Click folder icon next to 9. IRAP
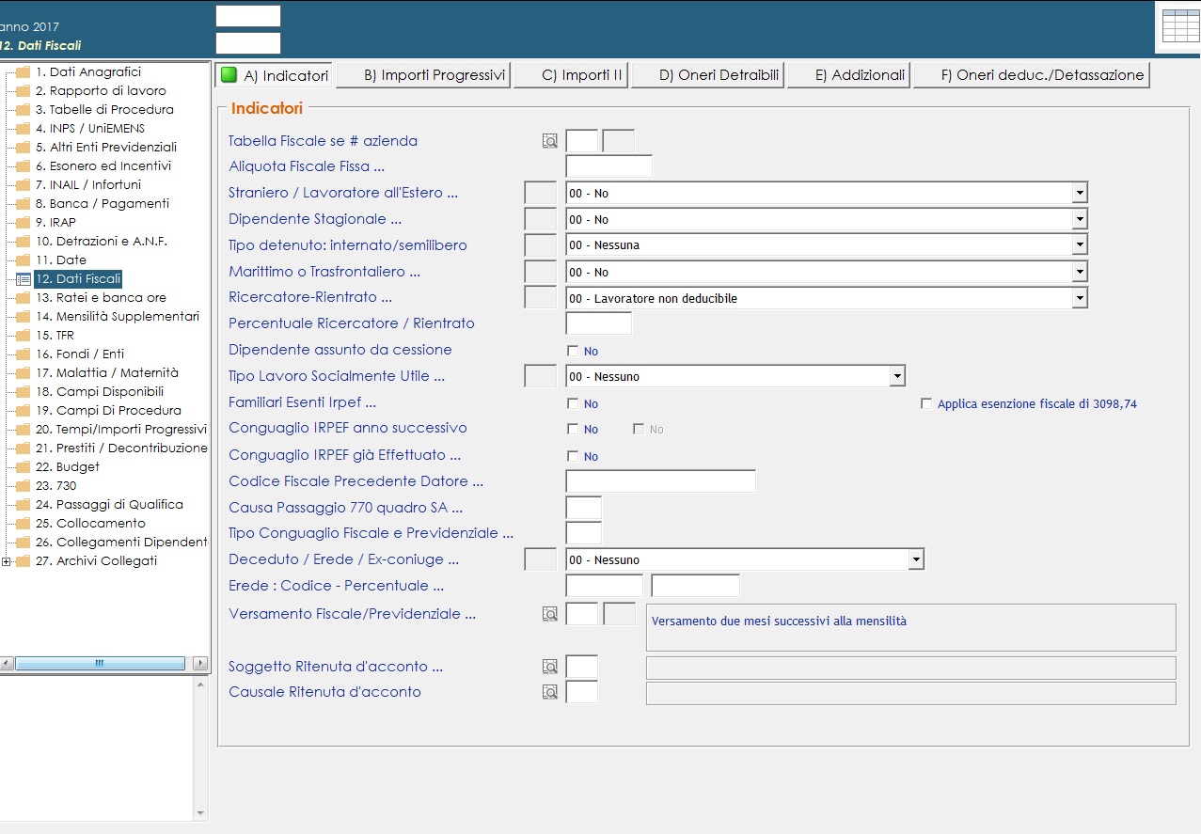1201x834 pixels. pos(24,223)
